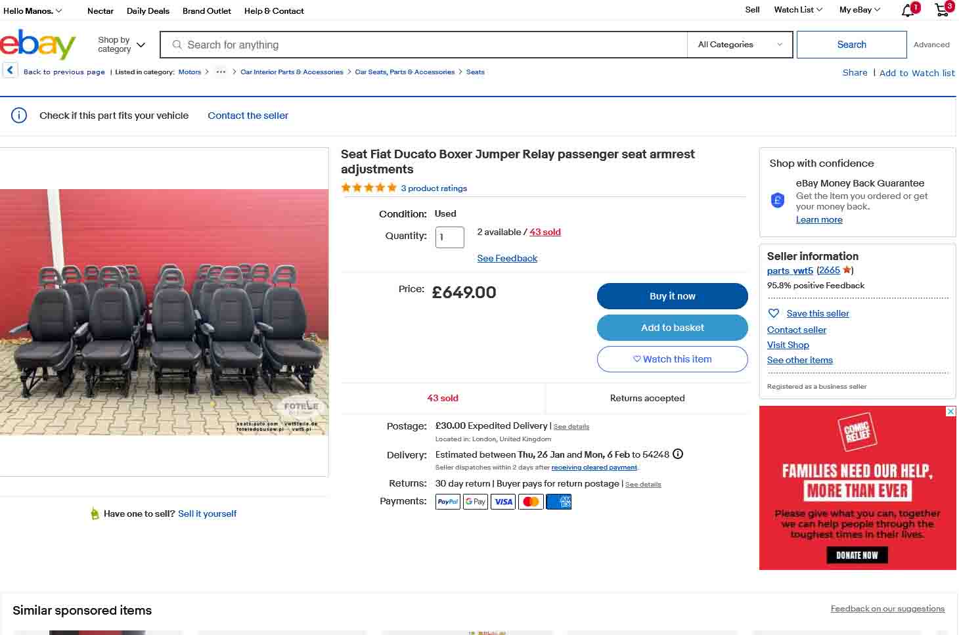Expand the Shop by category dropdown

pyautogui.click(x=122, y=45)
